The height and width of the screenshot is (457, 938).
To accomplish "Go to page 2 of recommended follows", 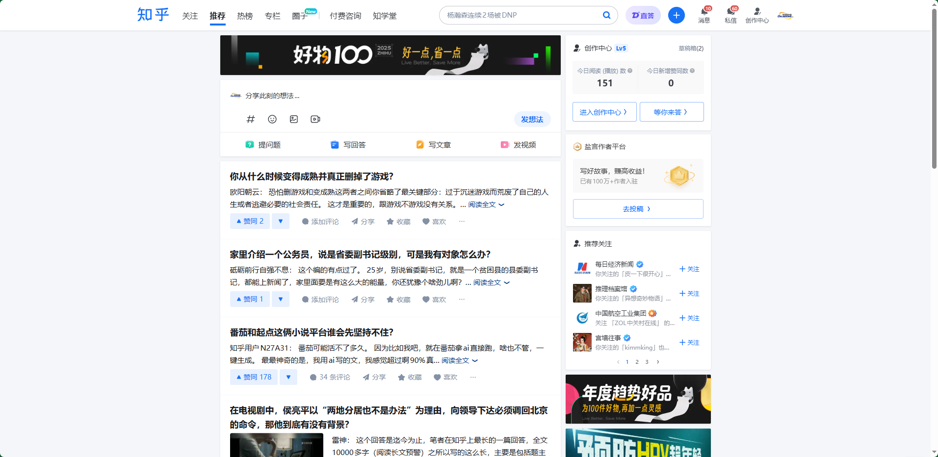I will 637,362.
